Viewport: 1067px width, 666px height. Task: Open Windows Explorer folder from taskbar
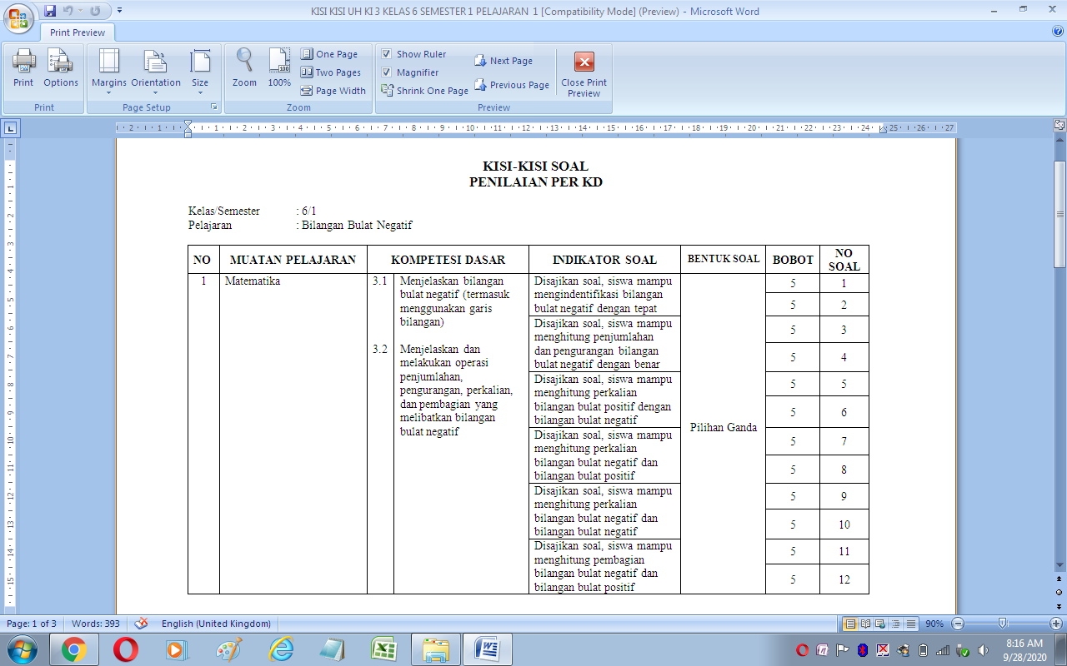pos(435,649)
